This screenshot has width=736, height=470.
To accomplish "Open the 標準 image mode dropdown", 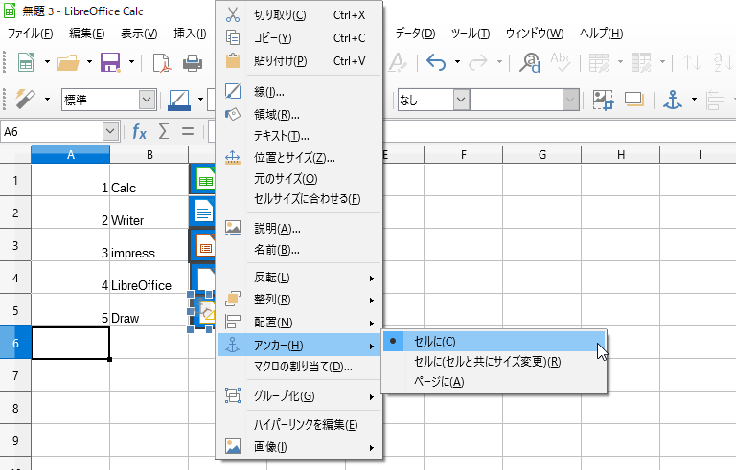I will click(147, 100).
